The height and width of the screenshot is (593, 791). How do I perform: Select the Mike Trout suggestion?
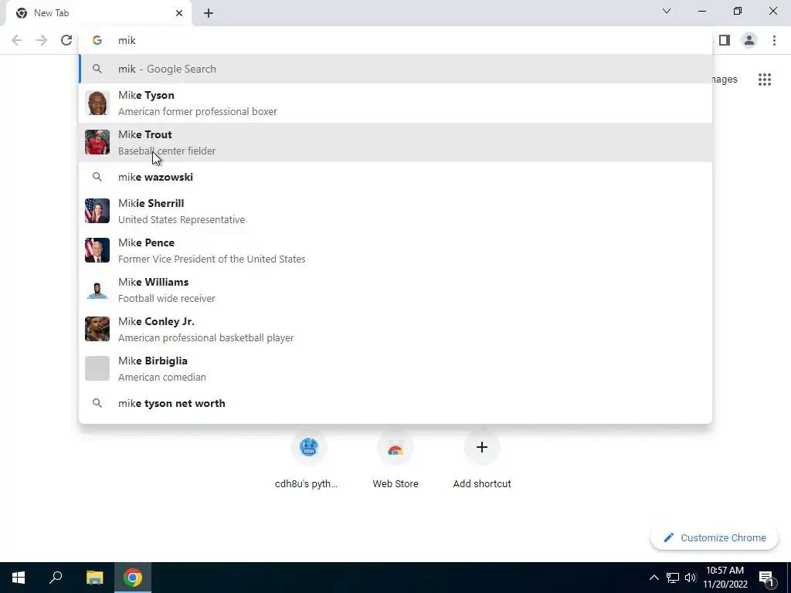pyautogui.click(x=395, y=142)
